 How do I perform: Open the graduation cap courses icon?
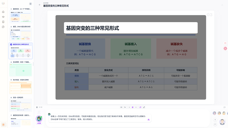click(x=3, y=17)
